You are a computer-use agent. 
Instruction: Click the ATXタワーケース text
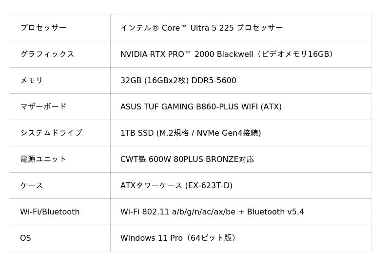[x=151, y=186]
